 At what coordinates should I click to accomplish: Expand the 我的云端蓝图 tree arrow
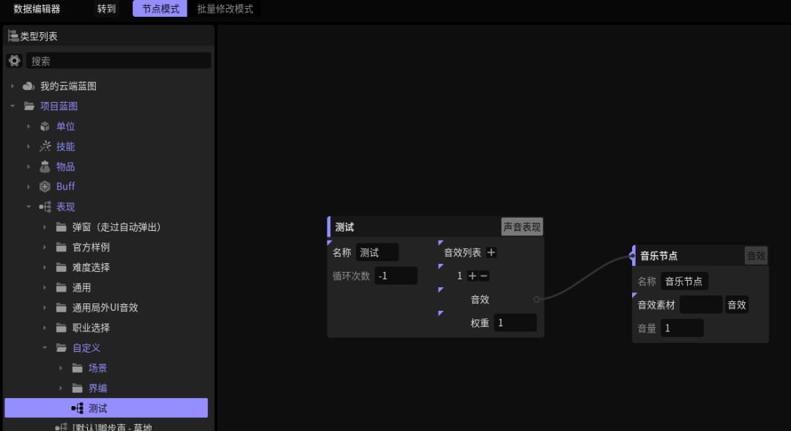12,86
